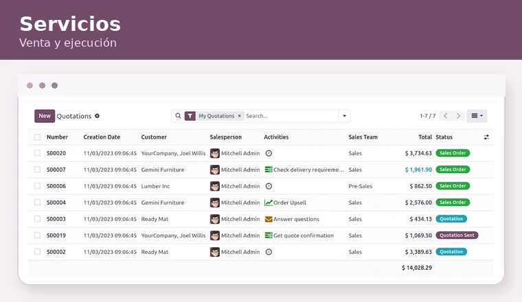This screenshot has width=522, height=302.
Task: Click the My Quotations filter label
Action: [x=216, y=116]
